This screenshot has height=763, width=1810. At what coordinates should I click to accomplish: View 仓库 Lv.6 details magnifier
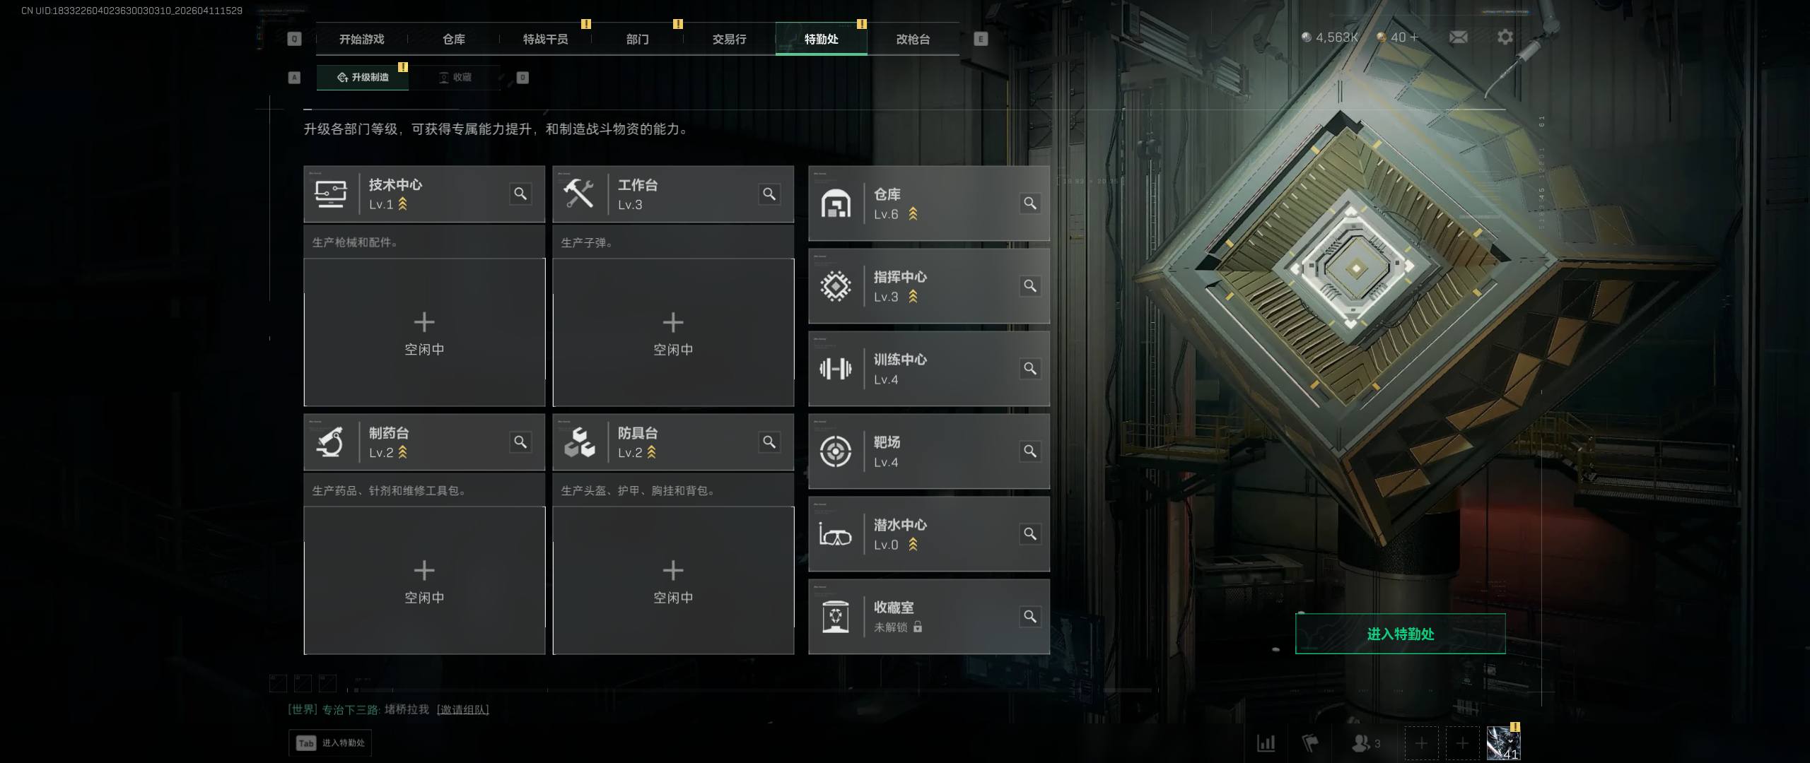[1030, 203]
